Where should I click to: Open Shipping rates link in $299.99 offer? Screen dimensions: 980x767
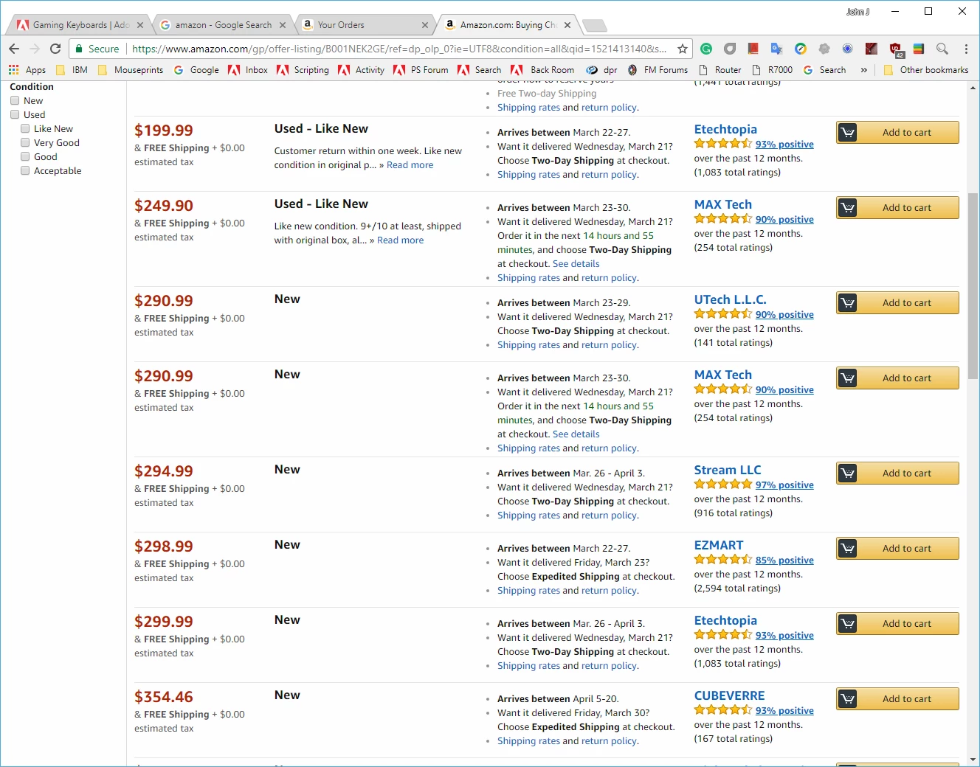pos(528,666)
